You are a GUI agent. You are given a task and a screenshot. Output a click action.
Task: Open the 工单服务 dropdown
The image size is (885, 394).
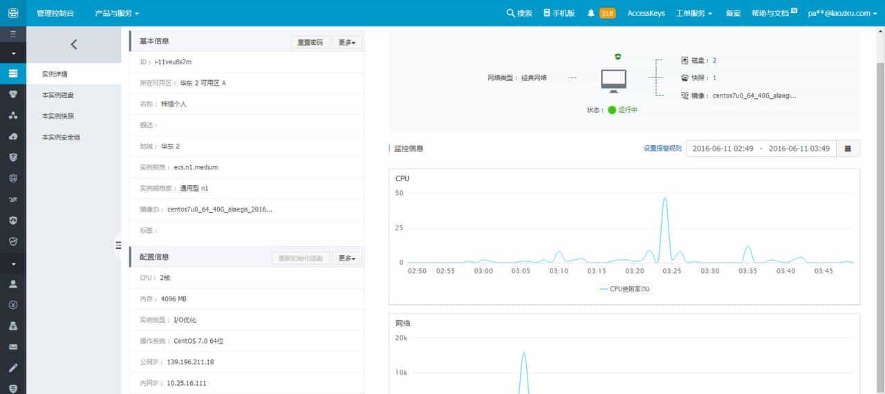click(693, 13)
